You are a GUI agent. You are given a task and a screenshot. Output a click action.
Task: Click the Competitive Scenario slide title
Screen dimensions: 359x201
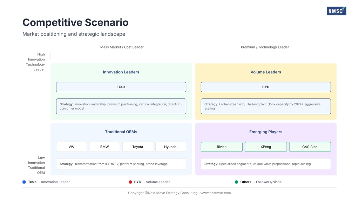click(x=75, y=23)
